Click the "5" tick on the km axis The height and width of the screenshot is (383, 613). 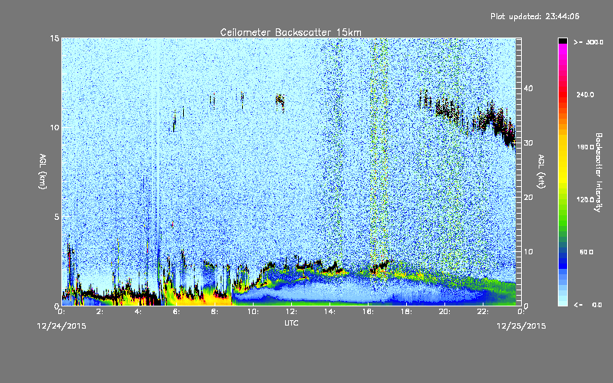click(57, 217)
